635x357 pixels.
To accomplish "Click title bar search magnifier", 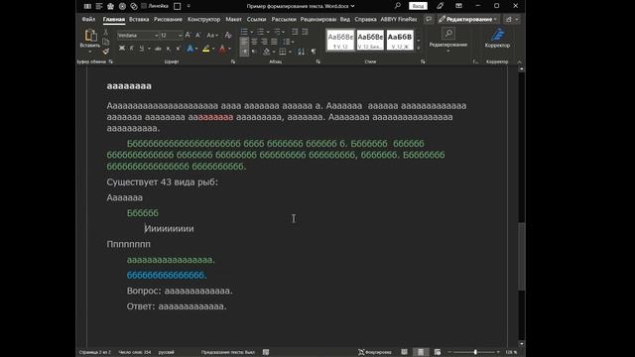I will pyautogui.click(x=398, y=6).
